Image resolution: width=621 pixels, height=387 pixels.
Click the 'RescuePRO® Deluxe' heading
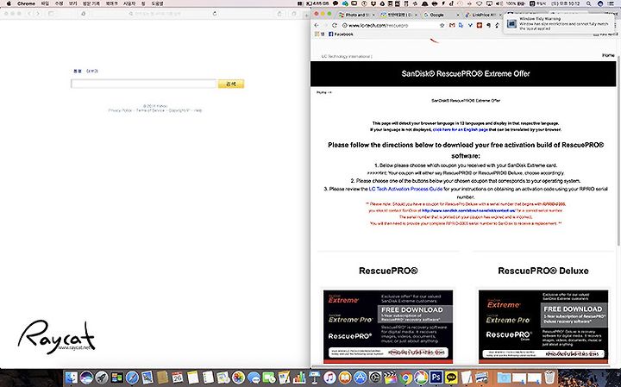click(x=543, y=271)
